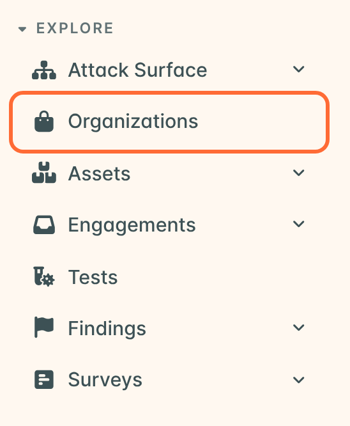
Task: Select the Attack Surface label
Action: (137, 70)
